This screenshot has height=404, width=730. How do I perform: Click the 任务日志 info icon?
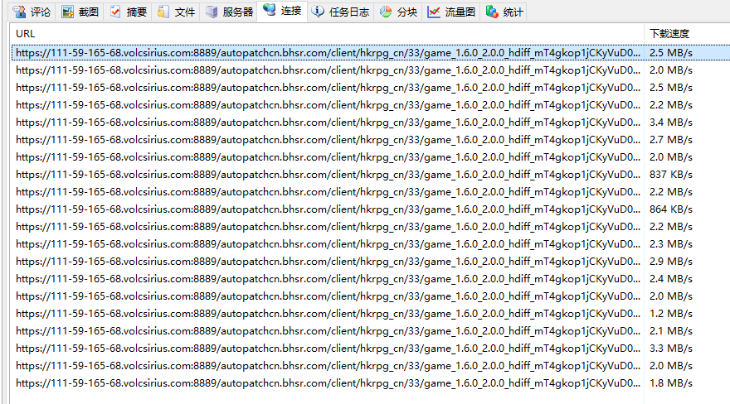click(318, 12)
